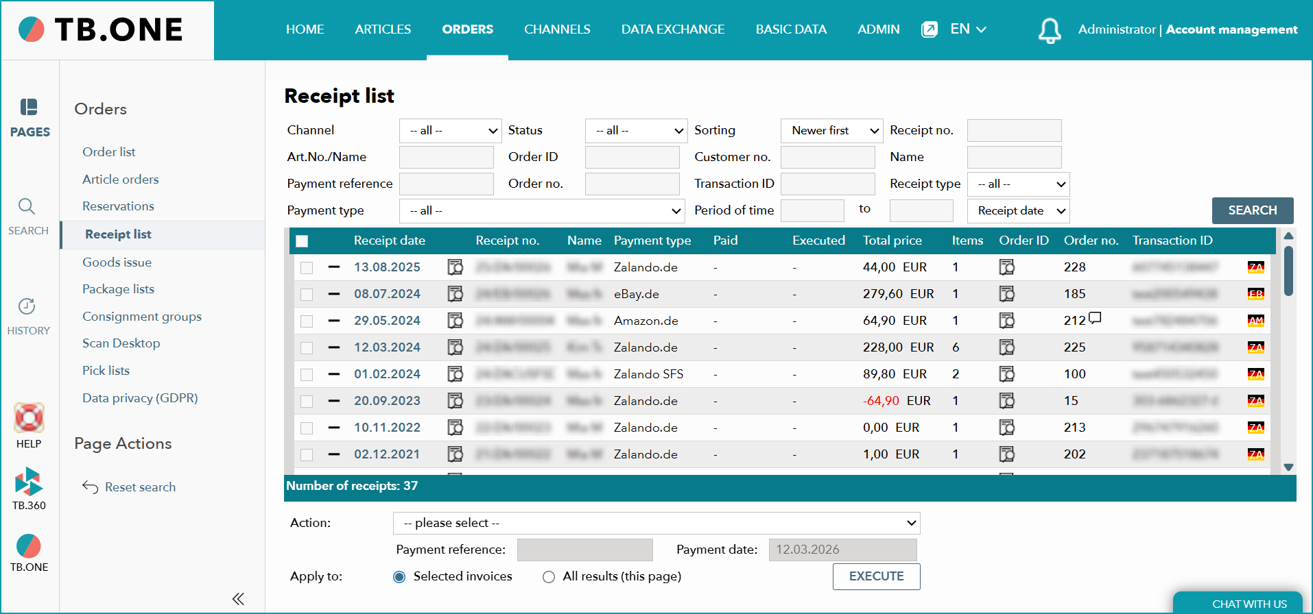Click the Reset search link
Image resolution: width=1313 pixels, height=614 pixels.
coord(129,487)
